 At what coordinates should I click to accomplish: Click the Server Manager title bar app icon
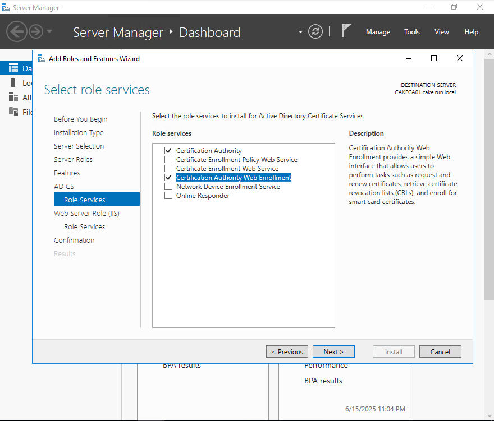pos(6,7)
